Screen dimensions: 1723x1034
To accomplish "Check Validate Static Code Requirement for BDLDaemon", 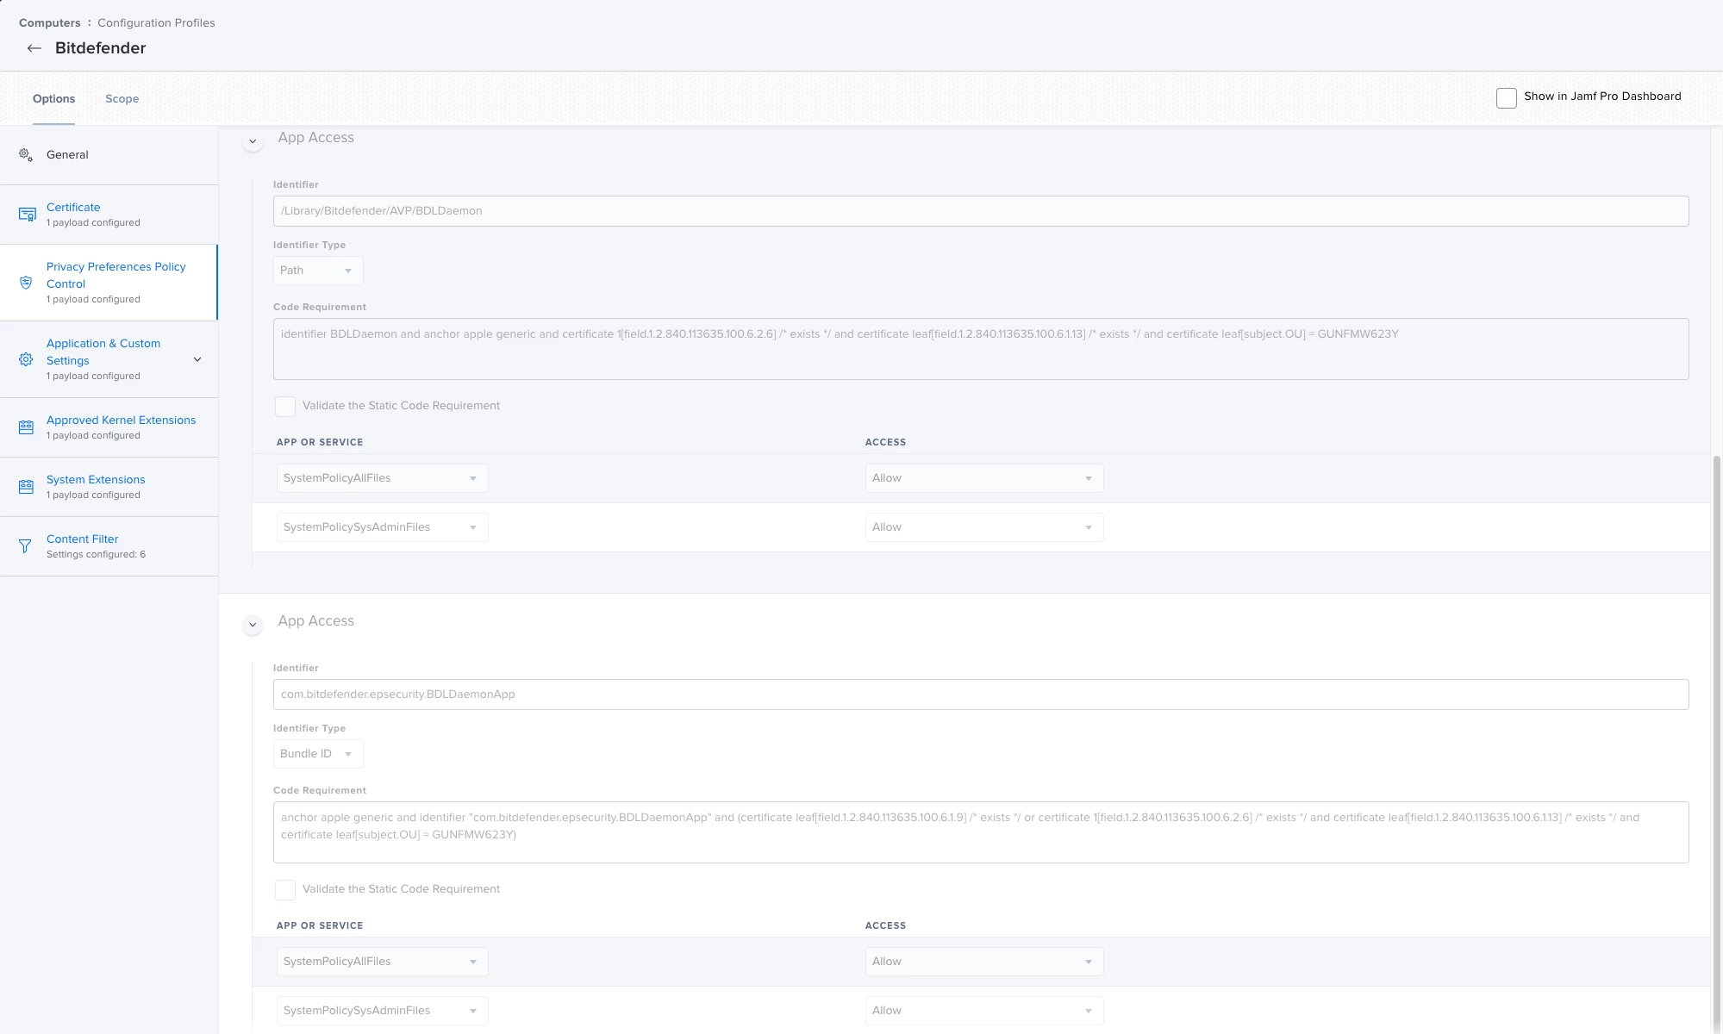I will coord(284,406).
